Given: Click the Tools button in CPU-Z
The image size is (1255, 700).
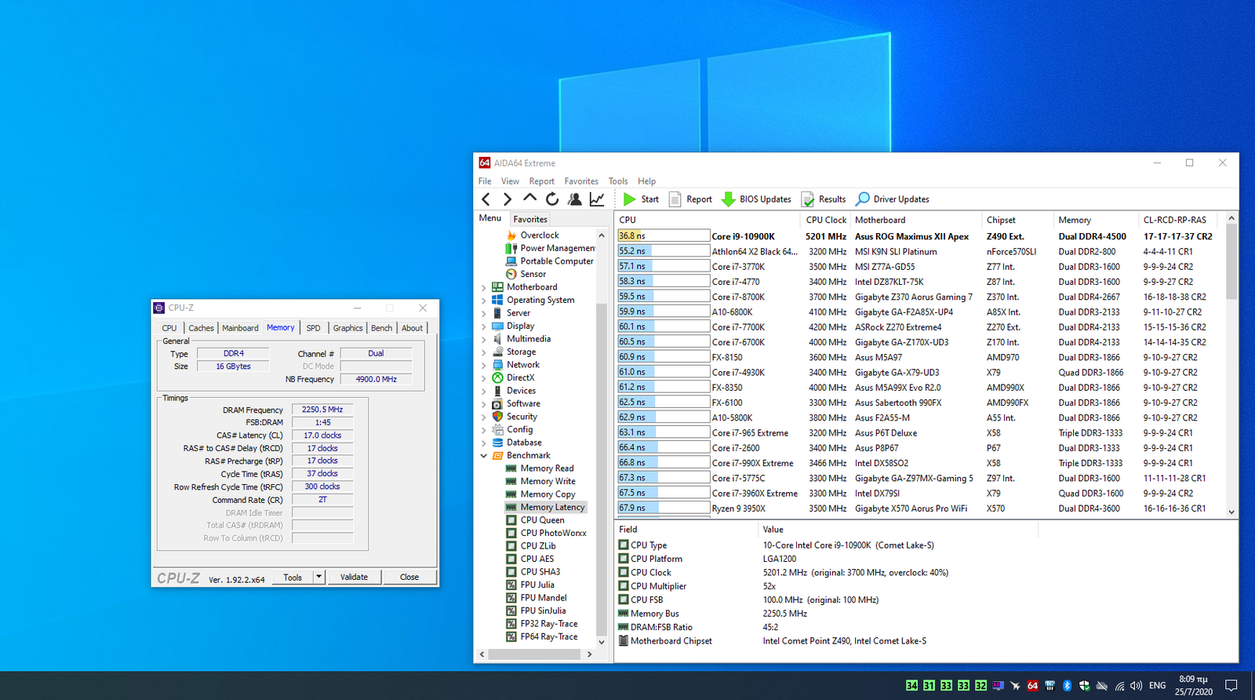Looking at the screenshot, I should coord(293,577).
